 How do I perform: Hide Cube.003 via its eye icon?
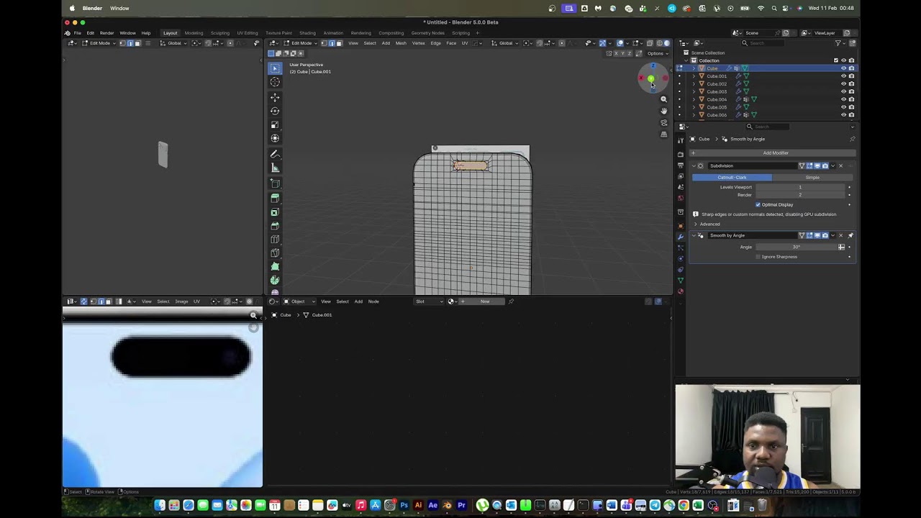843,91
